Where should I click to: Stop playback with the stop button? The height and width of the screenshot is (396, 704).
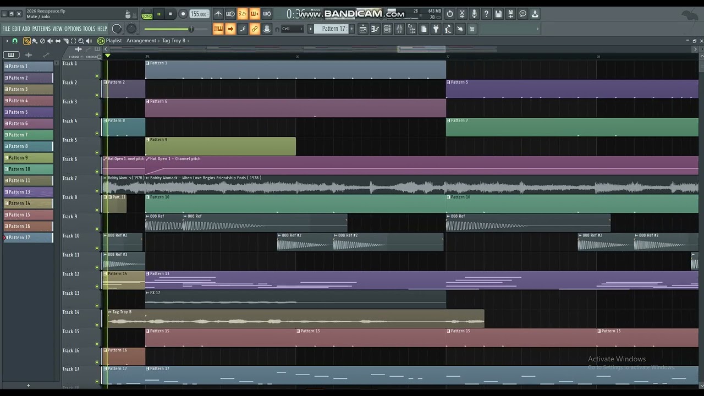tap(170, 14)
